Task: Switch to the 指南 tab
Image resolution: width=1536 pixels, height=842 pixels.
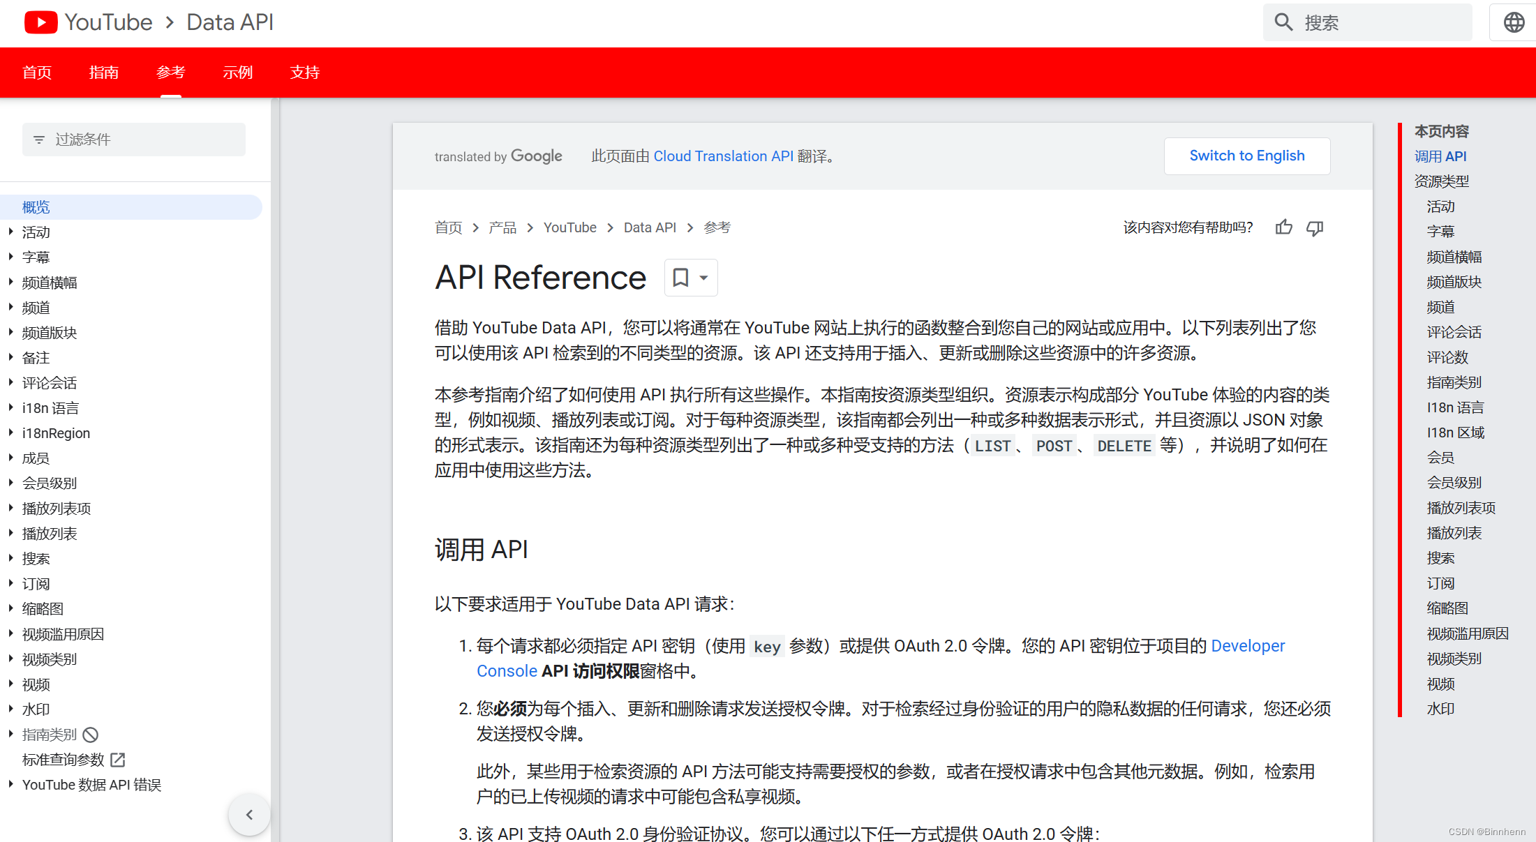Action: click(103, 73)
